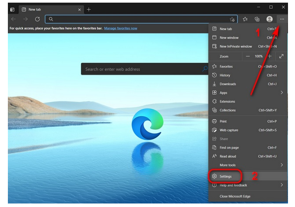Expand the More tools submenu
The height and width of the screenshot is (207, 295).
(282, 165)
